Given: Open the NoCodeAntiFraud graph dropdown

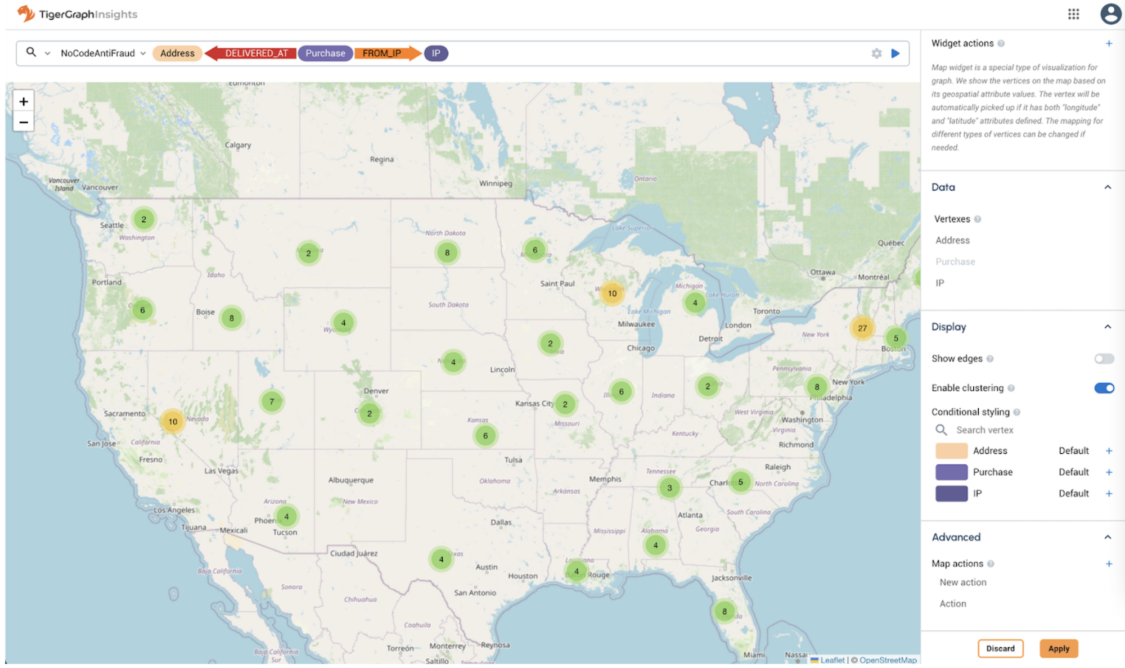Looking at the screenshot, I should 144,53.
